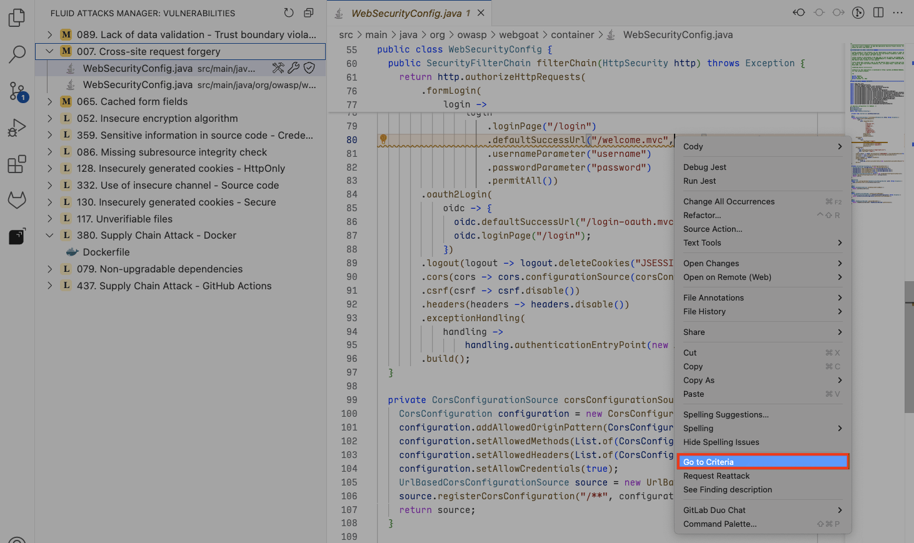The height and width of the screenshot is (543, 914).
Task: Open the git graph circle icon in toolbar
Action: [858, 12]
